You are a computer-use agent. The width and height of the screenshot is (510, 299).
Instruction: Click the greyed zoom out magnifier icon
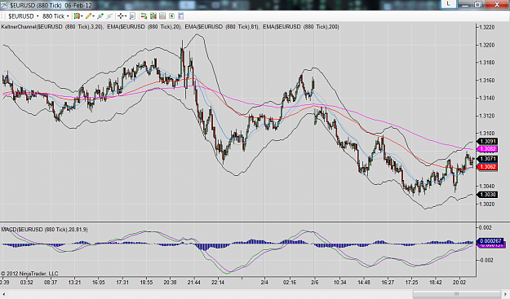[109, 16]
